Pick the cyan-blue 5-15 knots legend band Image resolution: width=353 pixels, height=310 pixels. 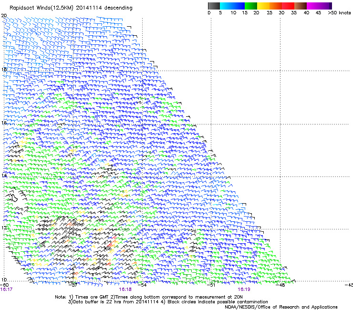[x=232, y=6]
